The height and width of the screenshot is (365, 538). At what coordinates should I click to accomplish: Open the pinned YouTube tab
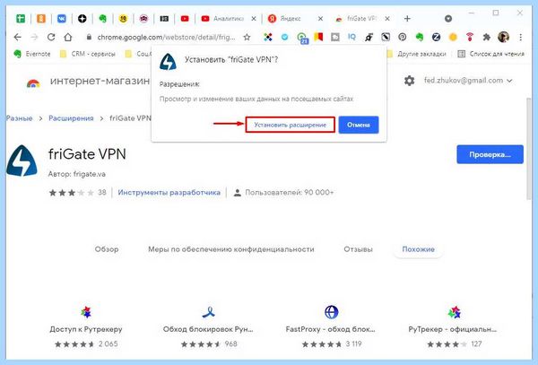pos(185,19)
